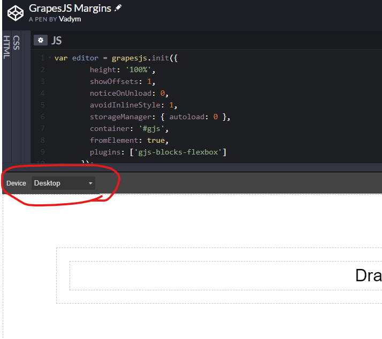Select the dashed inner canvas block

point(226,275)
